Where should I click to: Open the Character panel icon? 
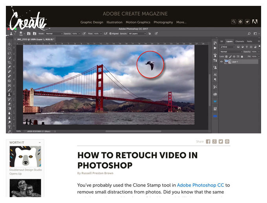[x=215, y=74]
